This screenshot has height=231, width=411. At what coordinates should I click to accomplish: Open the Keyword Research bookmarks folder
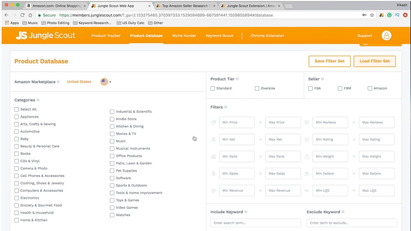tap(92, 23)
